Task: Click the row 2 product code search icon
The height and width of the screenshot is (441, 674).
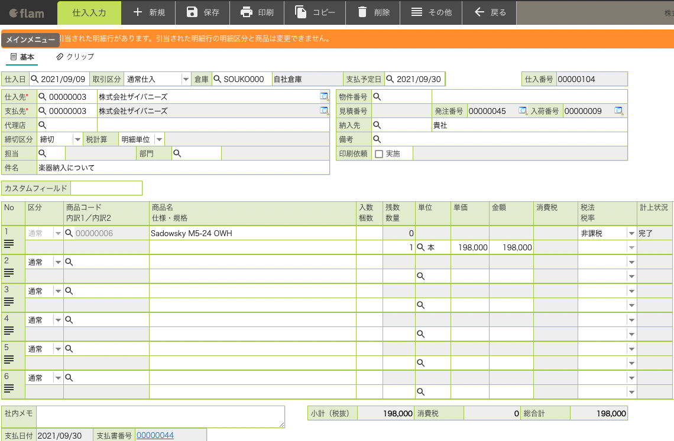Action: (69, 262)
